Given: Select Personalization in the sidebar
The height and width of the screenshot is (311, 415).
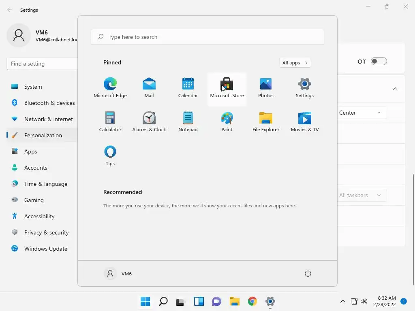Looking at the screenshot, I should (x=42, y=135).
